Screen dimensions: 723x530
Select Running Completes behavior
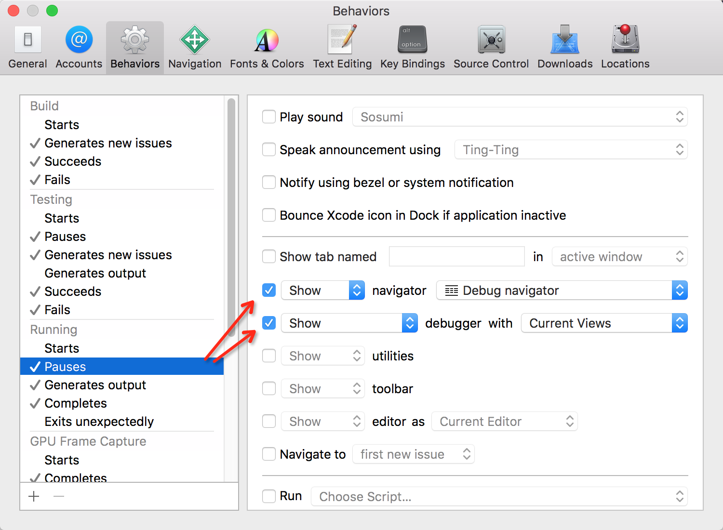pos(122,403)
